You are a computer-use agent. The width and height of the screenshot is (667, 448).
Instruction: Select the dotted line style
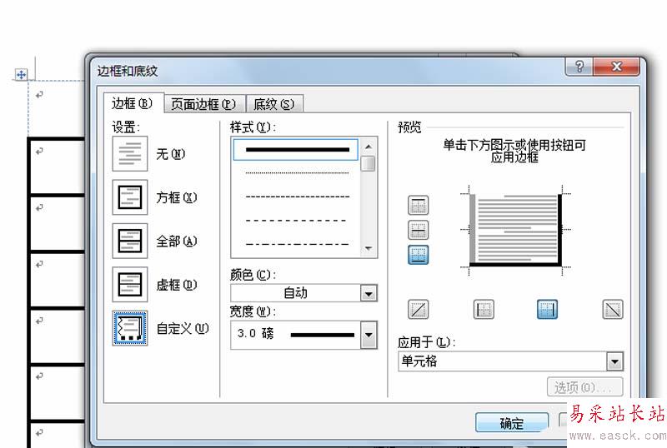point(296,173)
